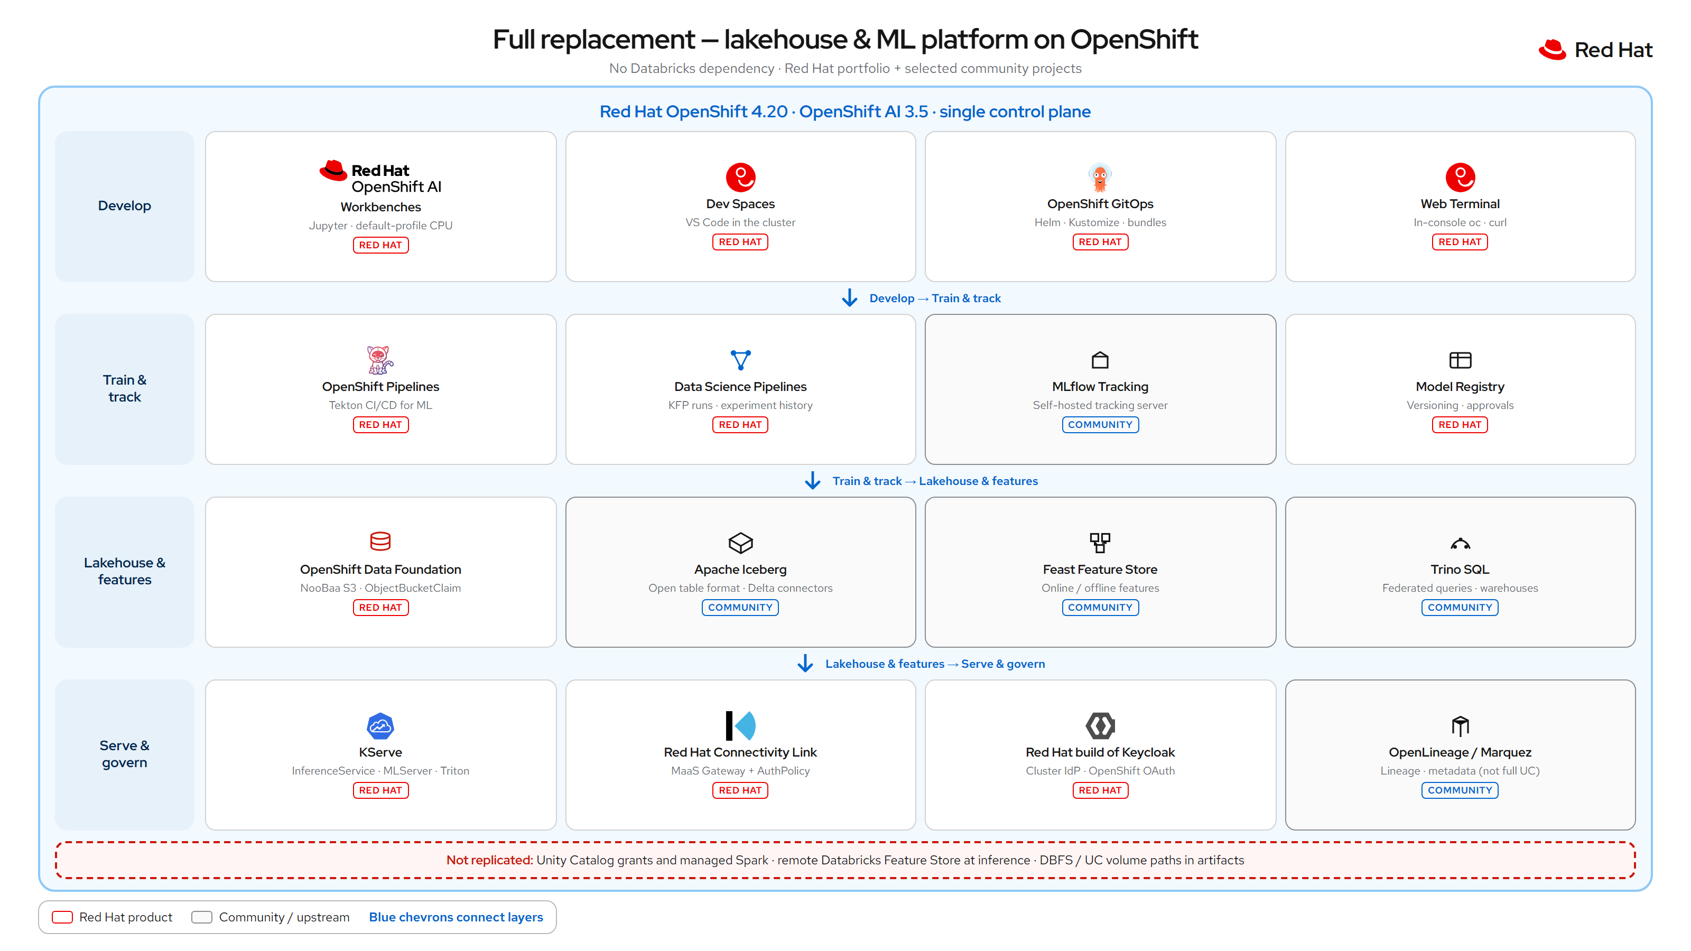Click the COMMUNITY badge under MLflow Tracking

point(1100,425)
